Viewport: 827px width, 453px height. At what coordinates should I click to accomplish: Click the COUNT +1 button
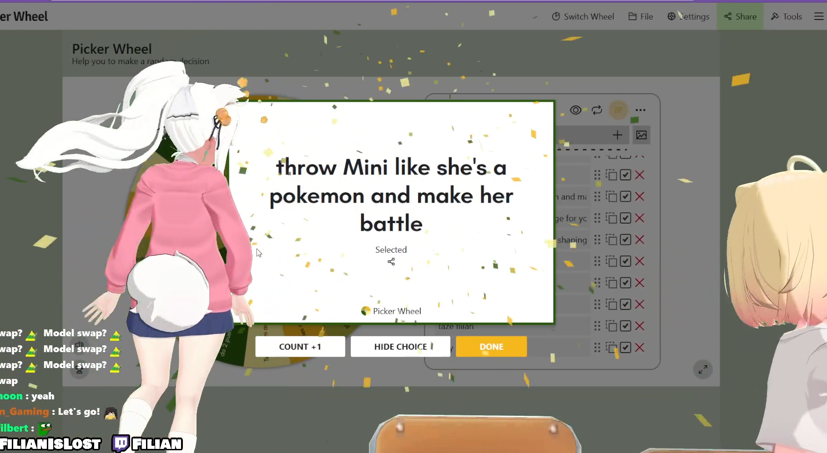coord(300,347)
